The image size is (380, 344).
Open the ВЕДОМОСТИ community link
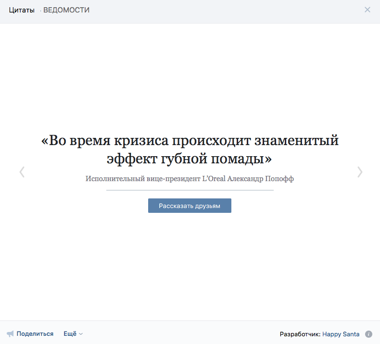(x=66, y=10)
